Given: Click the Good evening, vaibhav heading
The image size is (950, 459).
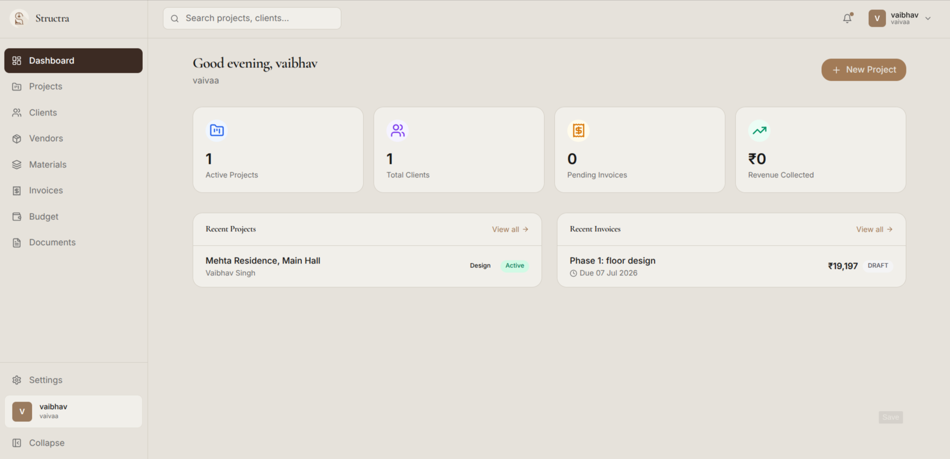Looking at the screenshot, I should click(x=255, y=63).
